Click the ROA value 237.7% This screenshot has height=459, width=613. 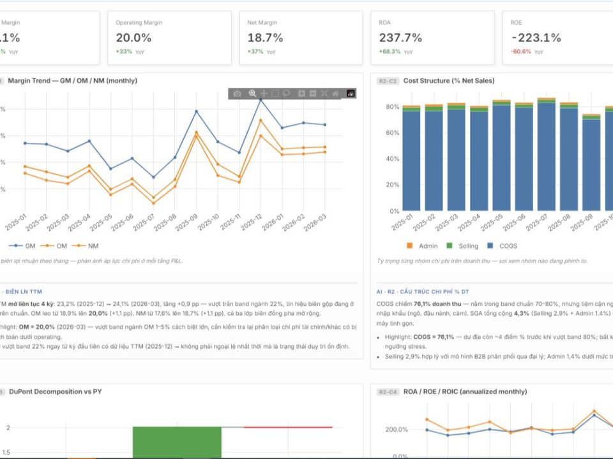pos(400,38)
